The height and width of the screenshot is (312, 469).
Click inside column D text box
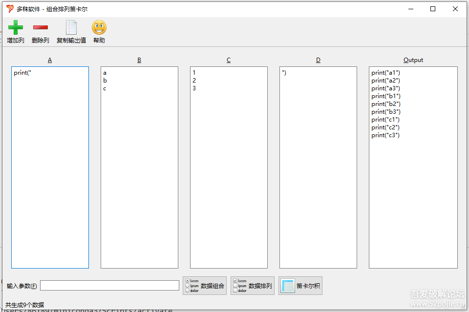318,167
